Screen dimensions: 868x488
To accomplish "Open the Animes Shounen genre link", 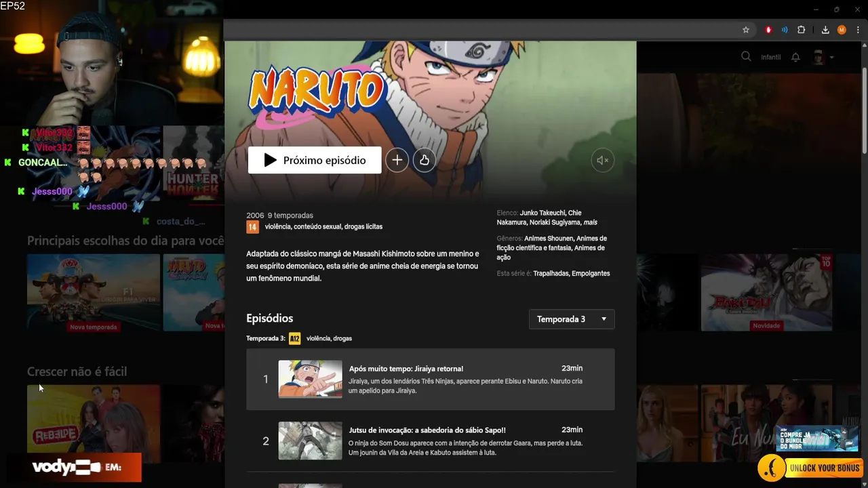I will [x=549, y=239].
